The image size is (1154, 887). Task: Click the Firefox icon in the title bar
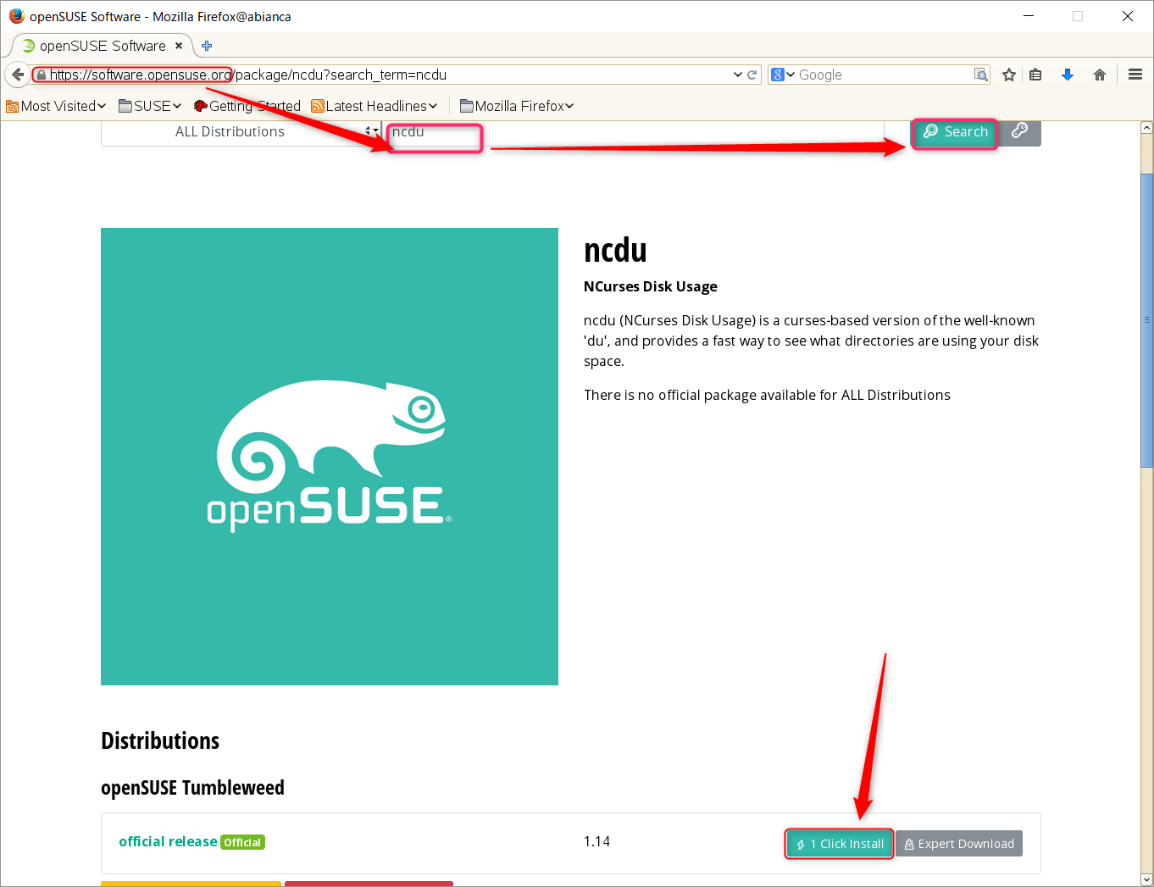pos(16,16)
